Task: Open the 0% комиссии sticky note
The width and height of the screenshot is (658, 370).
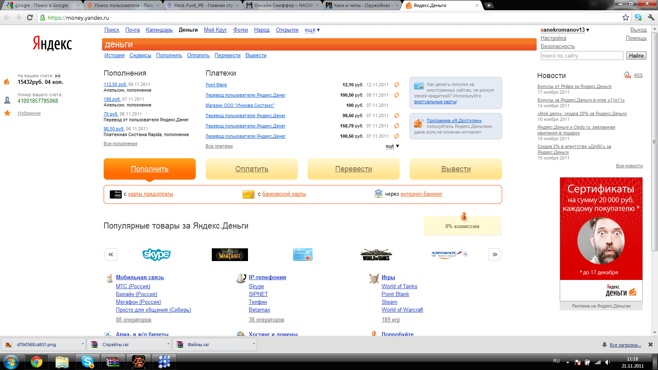Action: 462,225
